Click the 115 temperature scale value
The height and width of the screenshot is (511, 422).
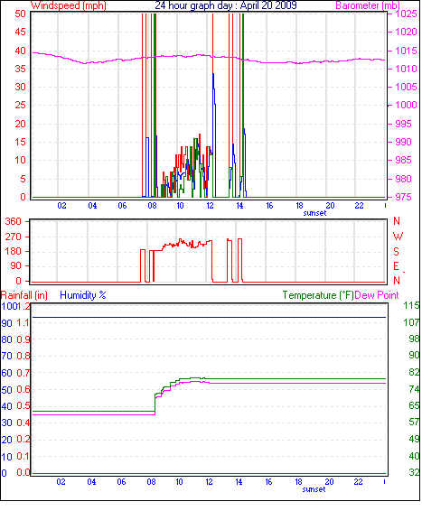click(411, 305)
